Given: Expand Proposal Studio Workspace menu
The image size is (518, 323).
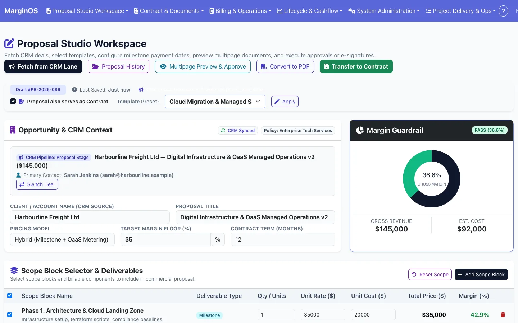Looking at the screenshot, I should [x=87, y=11].
